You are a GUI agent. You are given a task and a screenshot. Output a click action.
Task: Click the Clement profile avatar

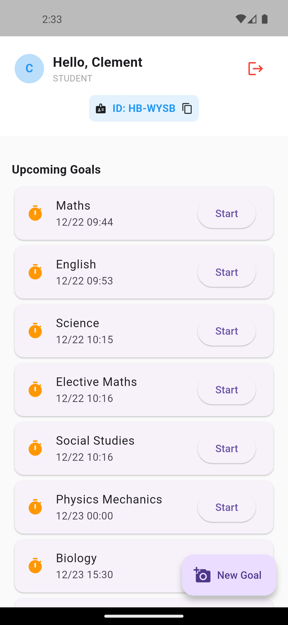click(29, 69)
